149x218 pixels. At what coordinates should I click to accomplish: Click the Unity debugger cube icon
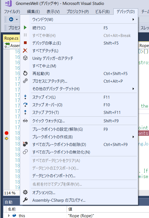25,58
